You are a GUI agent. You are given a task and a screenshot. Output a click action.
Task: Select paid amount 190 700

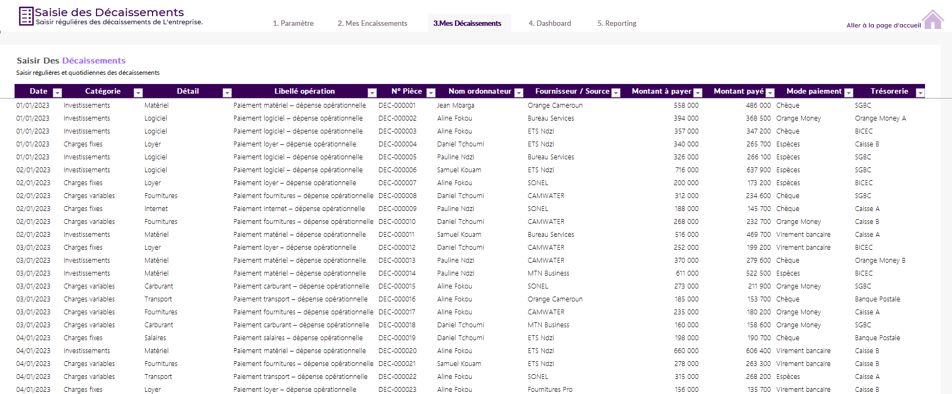tap(759, 338)
